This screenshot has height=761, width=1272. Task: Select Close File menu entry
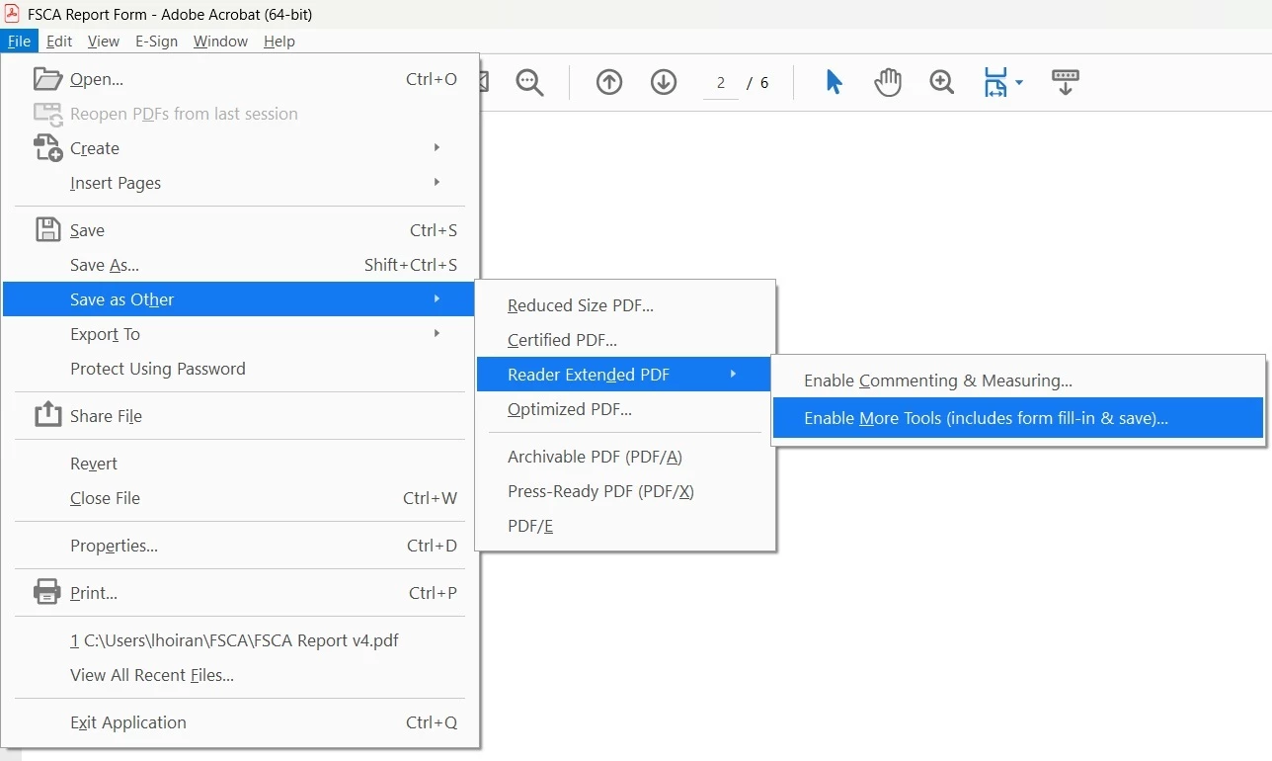click(x=240, y=498)
